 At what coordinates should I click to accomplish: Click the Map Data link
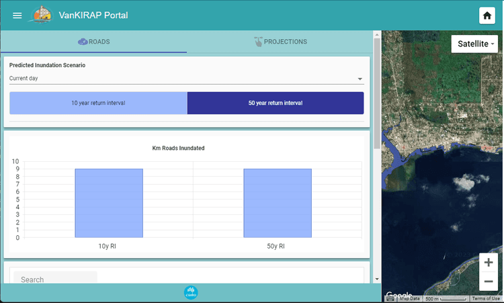(x=409, y=298)
